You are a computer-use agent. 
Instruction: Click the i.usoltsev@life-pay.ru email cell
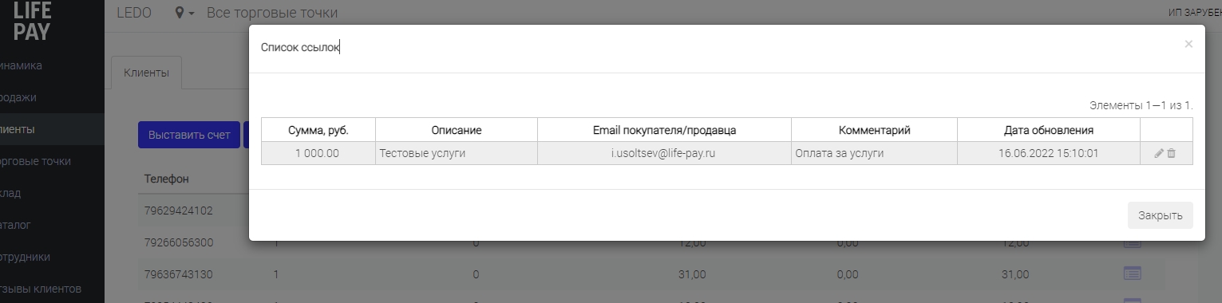coord(664,153)
